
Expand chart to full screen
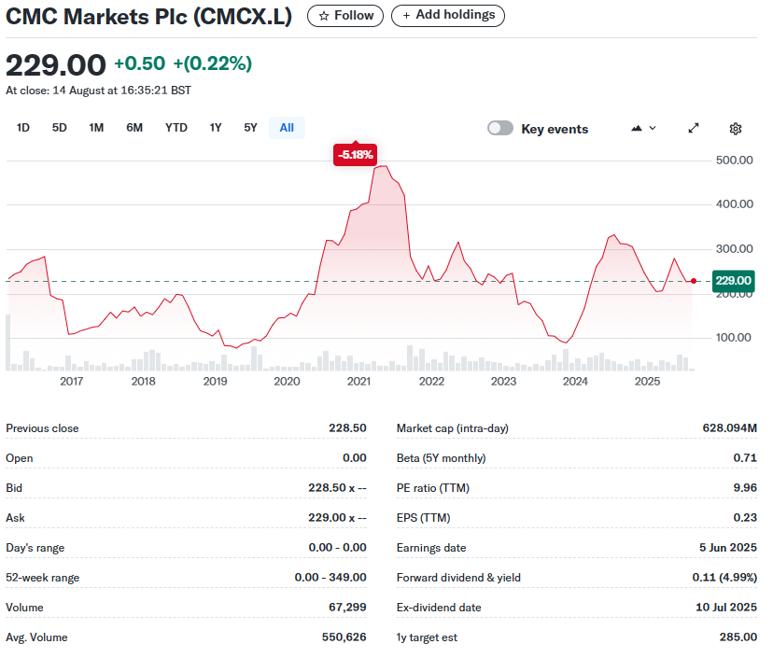click(x=694, y=128)
